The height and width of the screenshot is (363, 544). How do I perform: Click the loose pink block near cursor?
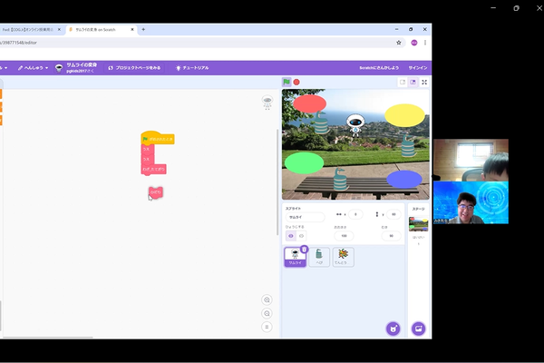pyautogui.click(x=156, y=192)
